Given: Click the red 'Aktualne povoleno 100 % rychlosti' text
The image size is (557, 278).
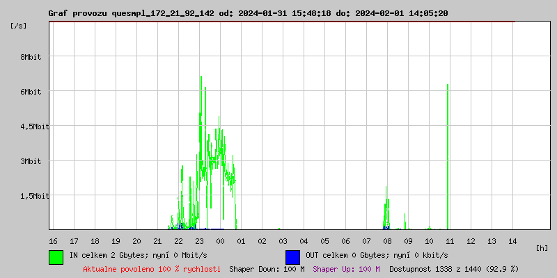Looking at the screenshot, I should click(152, 268).
